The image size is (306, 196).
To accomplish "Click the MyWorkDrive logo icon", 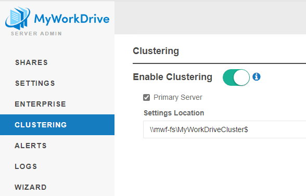I will (18, 18).
